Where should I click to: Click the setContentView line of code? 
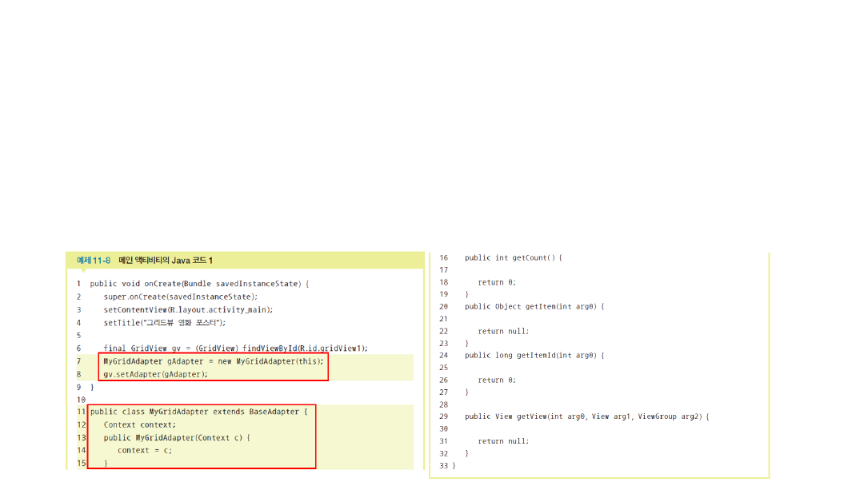(x=188, y=309)
